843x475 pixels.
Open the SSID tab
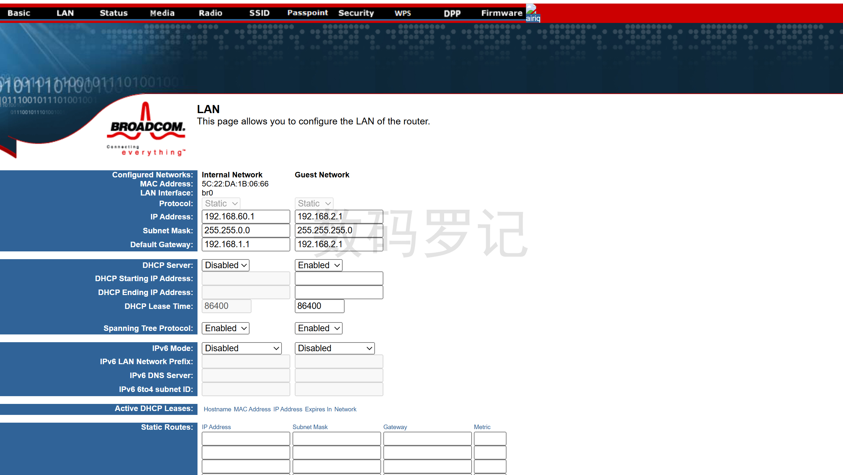(x=259, y=13)
